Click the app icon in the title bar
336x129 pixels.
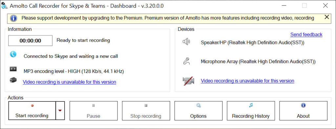coord(4,6)
